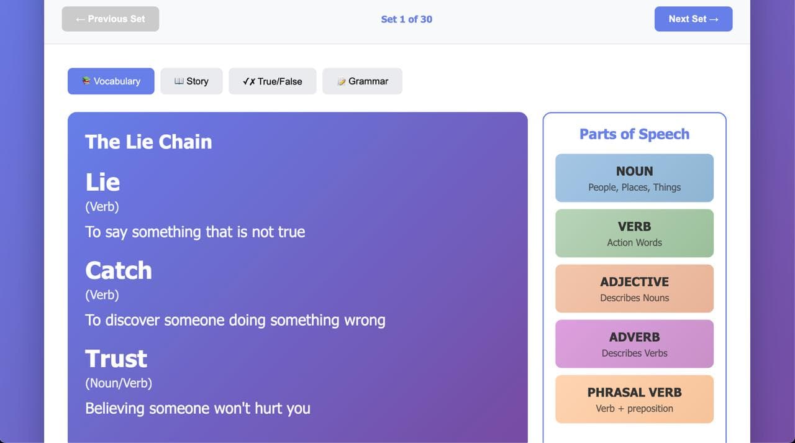
Task: Click the disabled Previous Set button
Action: pyautogui.click(x=110, y=19)
